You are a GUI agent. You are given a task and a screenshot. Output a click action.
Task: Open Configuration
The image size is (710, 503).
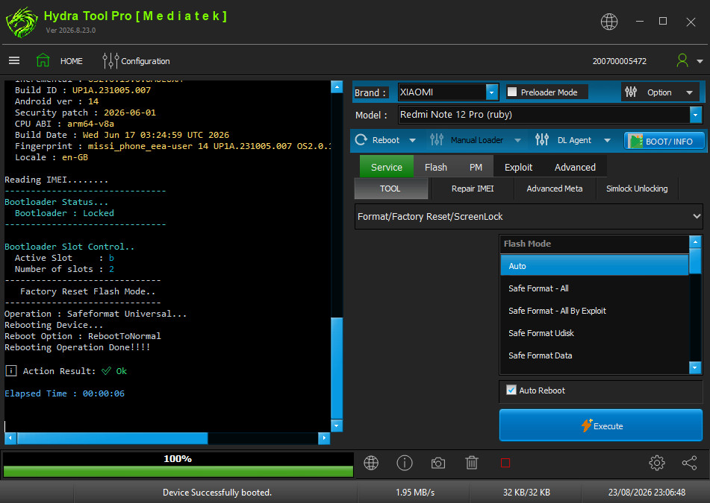pyautogui.click(x=146, y=61)
